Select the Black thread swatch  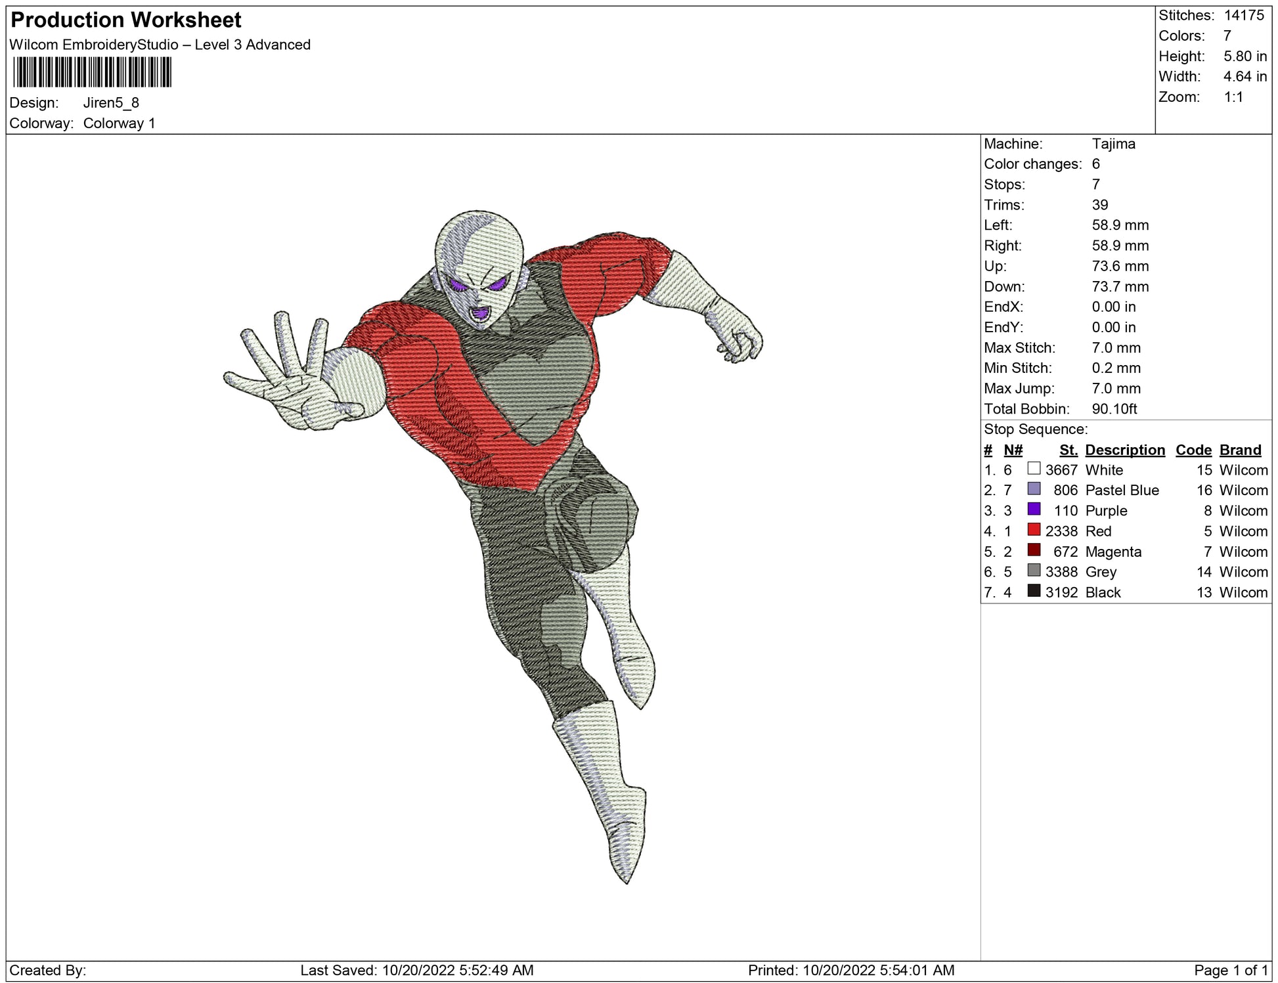1034,591
